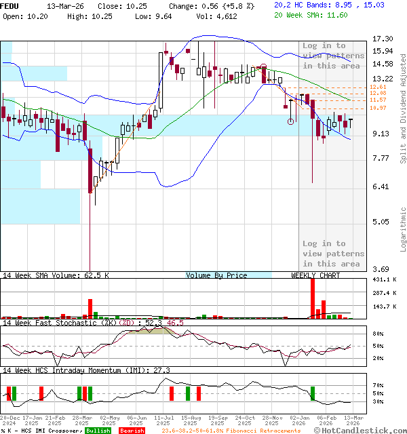Click the FEDU ticker symbol
Screen dimensions: 407x434
(x=10, y=5)
